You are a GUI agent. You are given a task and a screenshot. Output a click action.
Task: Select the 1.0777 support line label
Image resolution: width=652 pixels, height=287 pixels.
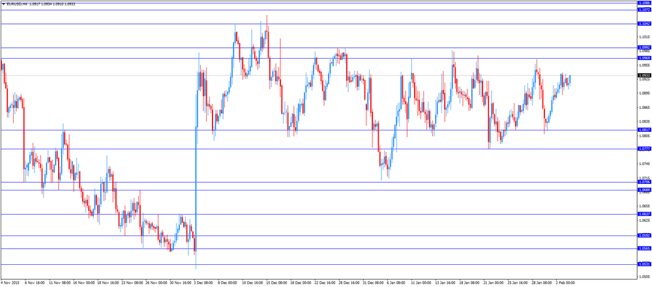click(644, 149)
